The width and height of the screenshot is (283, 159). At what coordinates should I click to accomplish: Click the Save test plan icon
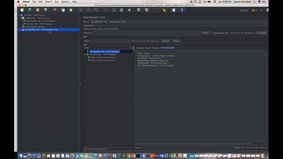tap(46, 10)
